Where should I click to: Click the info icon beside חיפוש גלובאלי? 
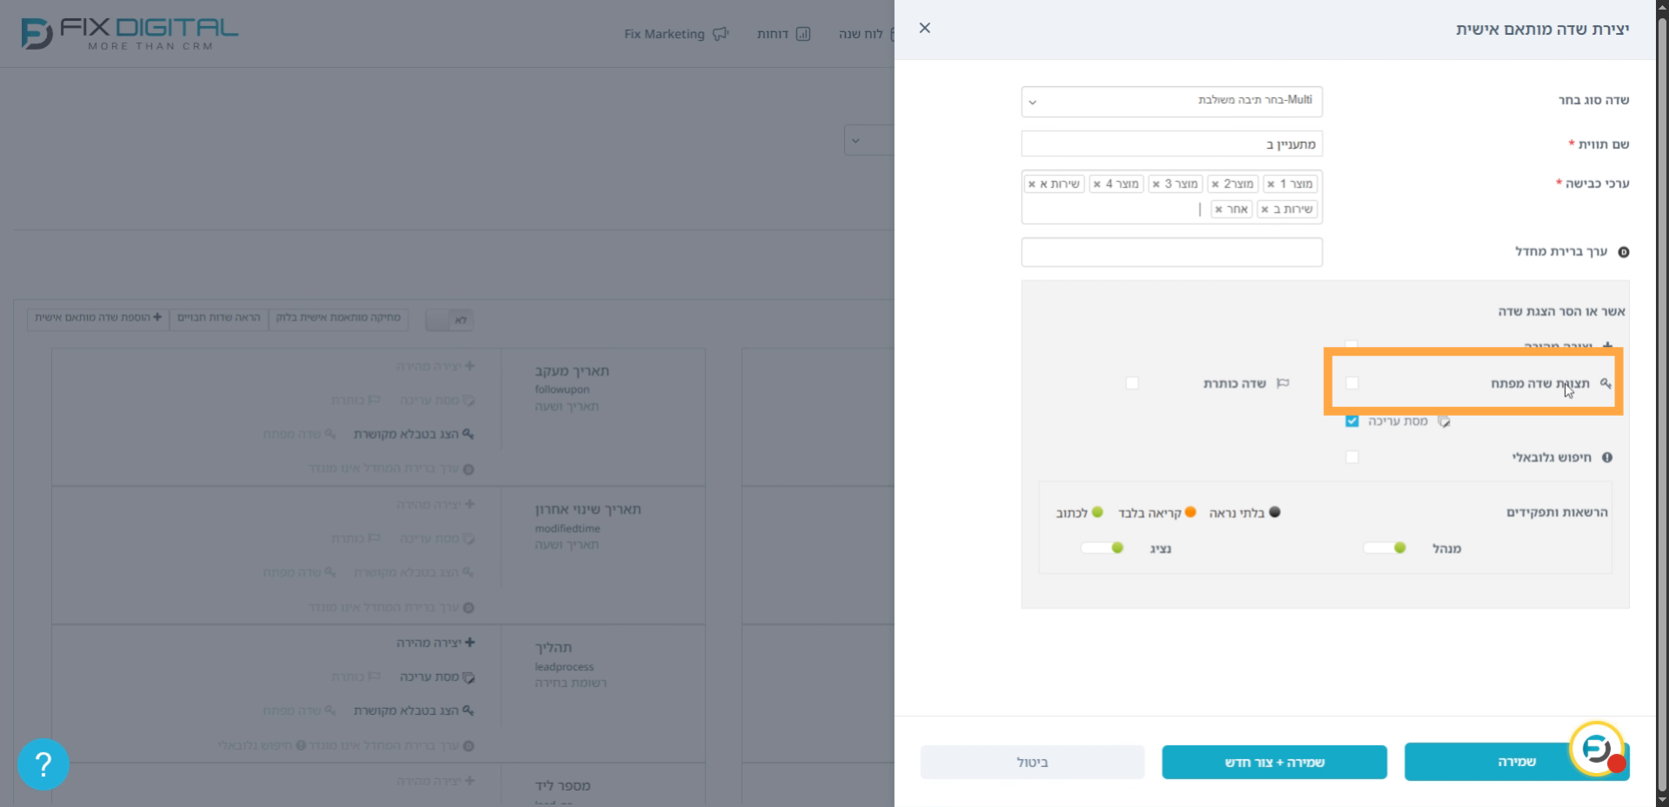pos(1607,457)
